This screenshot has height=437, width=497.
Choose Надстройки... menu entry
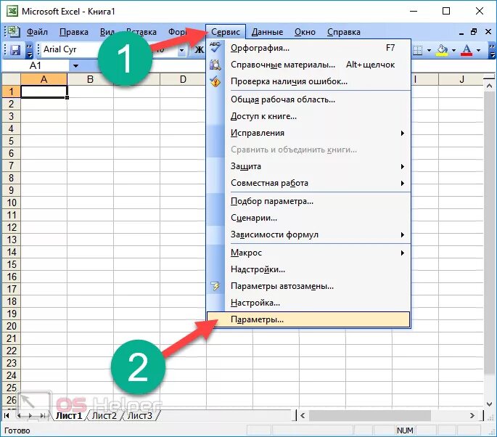tap(308, 269)
